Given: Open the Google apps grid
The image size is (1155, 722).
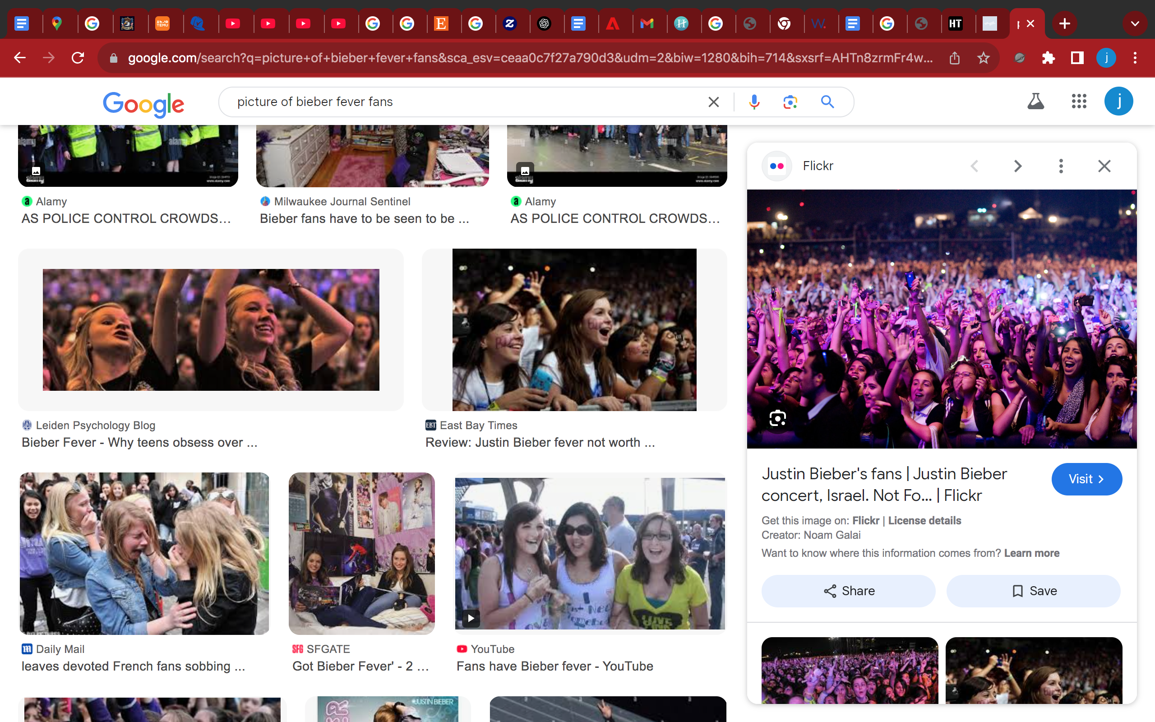Looking at the screenshot, I should coord(1079,101).
